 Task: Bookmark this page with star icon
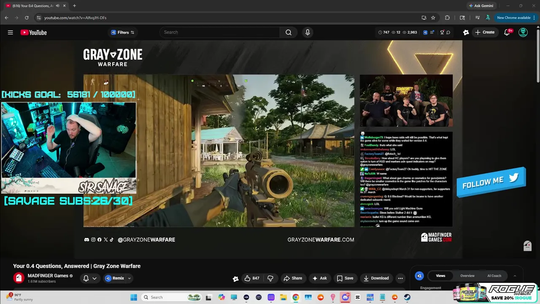tap(433, 18)
